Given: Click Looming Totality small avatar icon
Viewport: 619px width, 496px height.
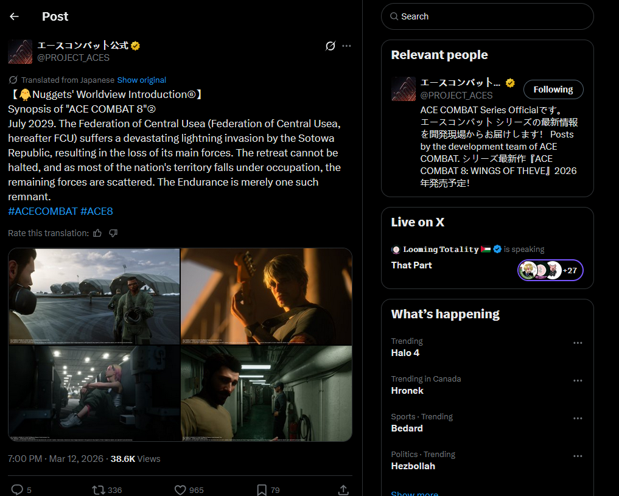Looking at the screenshot, I should [396, 250].
